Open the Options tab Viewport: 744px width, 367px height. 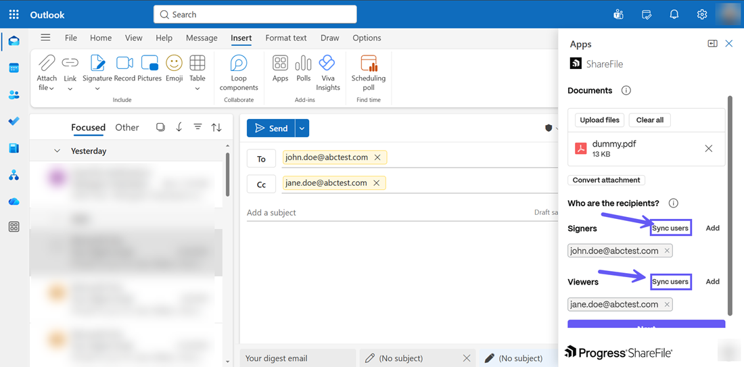[x=367, y=38]
